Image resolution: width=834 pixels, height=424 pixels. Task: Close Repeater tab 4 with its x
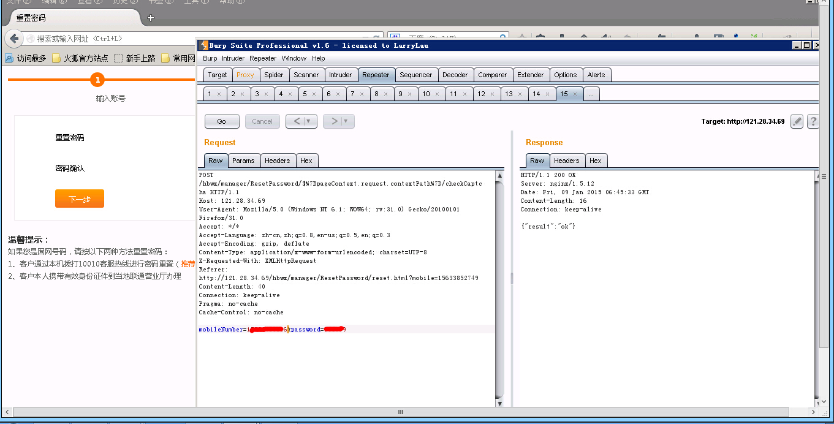(290, 94)
